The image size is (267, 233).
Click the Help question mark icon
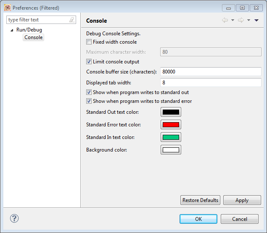(x=14, y=218)
